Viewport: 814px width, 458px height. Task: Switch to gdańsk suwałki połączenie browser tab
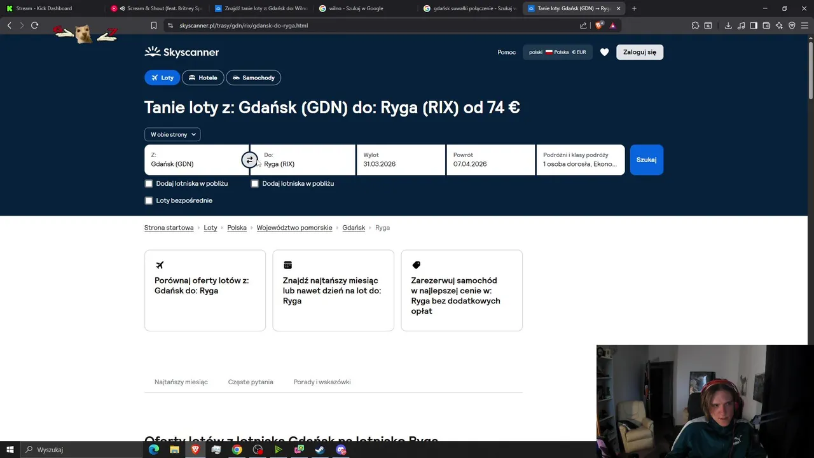pyautogui.click(x=469, y=8)
